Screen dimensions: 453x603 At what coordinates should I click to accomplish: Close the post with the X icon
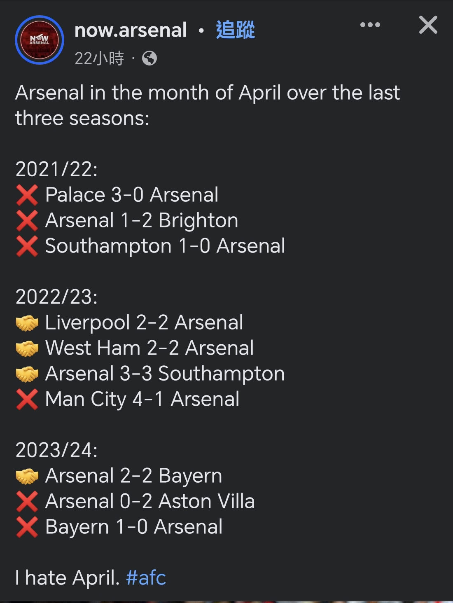pyautogui.click(x=428, y=25)
